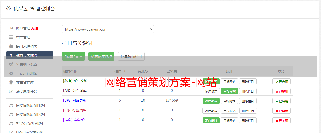
Task: Click 目标网站 in the 网站更新 row
Action: coord(229,101)
